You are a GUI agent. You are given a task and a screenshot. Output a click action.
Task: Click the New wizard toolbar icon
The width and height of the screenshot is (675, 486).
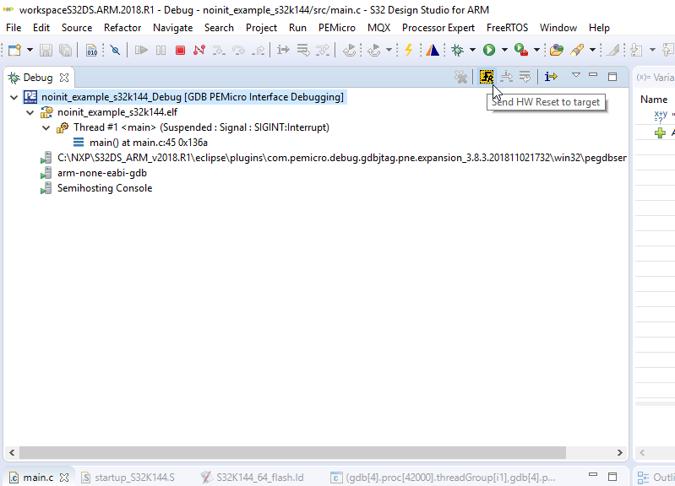pyautogui.click(x=14, y=51)
